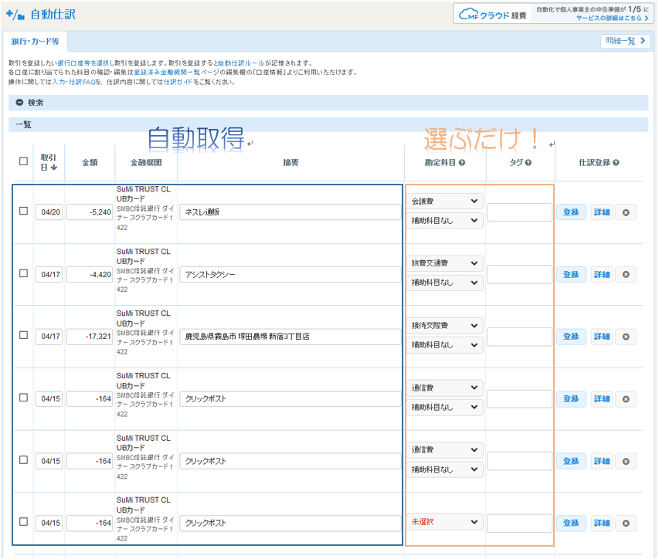Click the アシストタクシー summary field

290,275
